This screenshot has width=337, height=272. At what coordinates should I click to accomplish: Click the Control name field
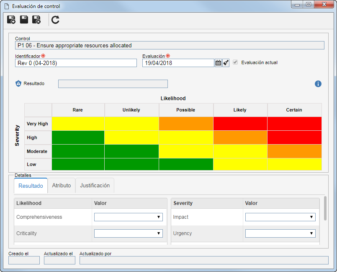click(170, 45)
